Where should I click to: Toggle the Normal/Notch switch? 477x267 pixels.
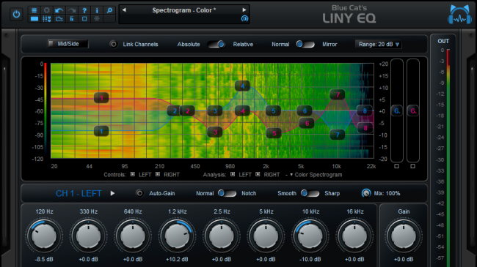coord(227,193)
